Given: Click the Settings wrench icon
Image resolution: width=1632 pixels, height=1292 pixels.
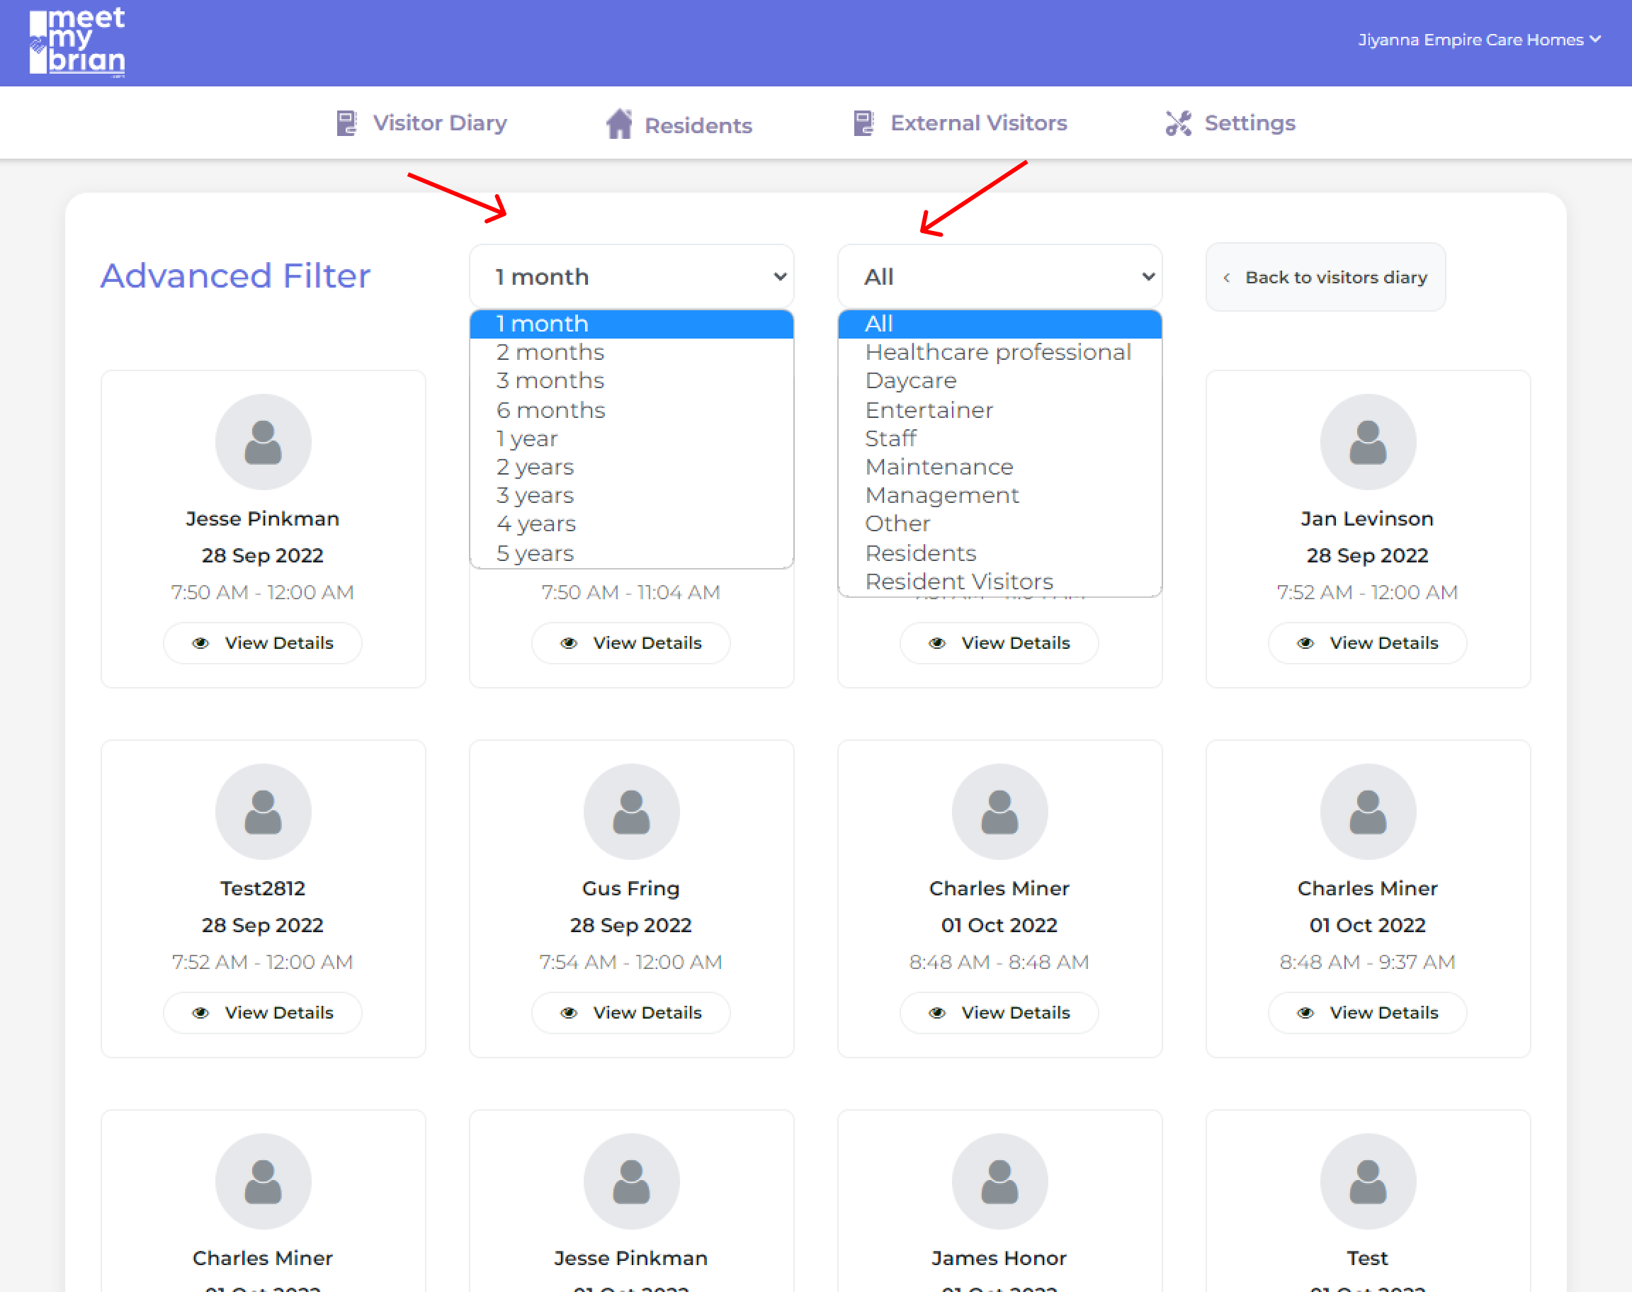Looking at the screenshot, I should click(1177, 123).
